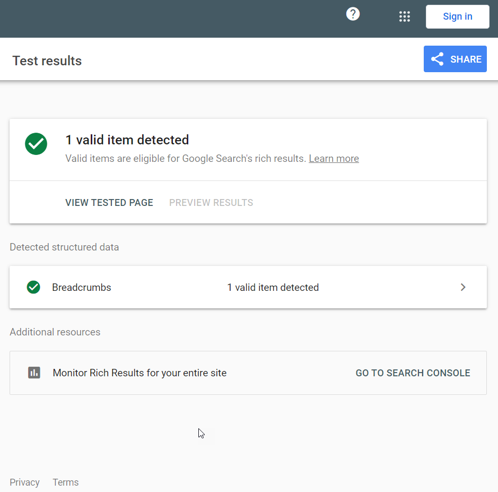Go to Search Console via the link
Screen dimensions: 498x492
point(413,373)
